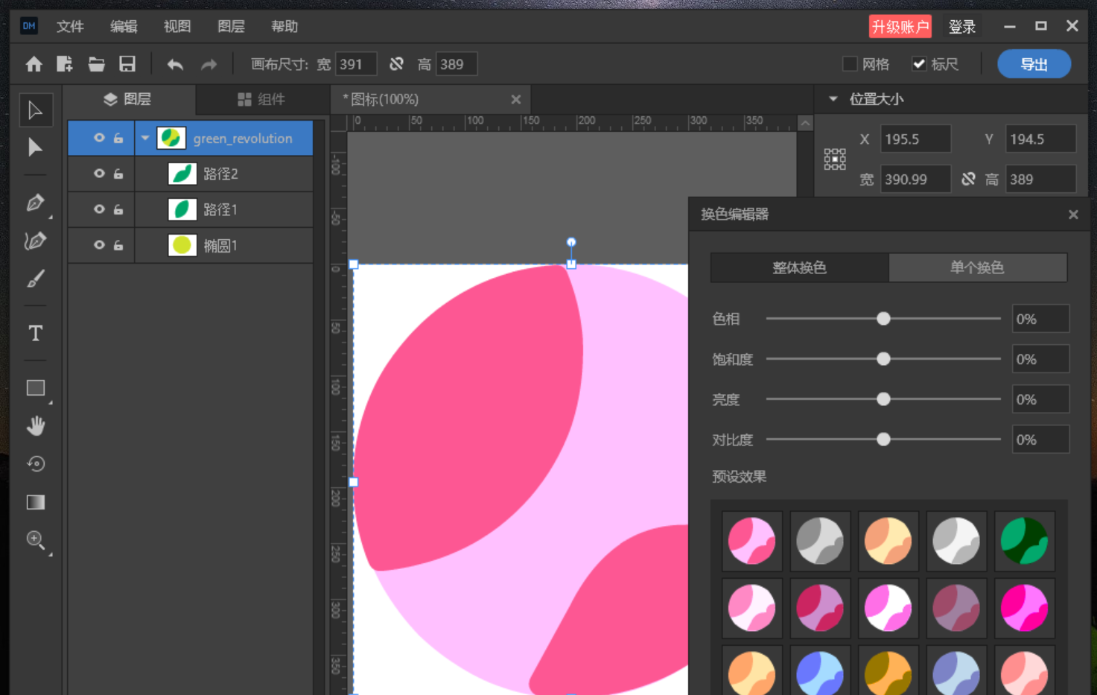This screenshot has height=695, width=1097.
Task: Click the 色相 hue slider handle
Action: coord(883,319)
